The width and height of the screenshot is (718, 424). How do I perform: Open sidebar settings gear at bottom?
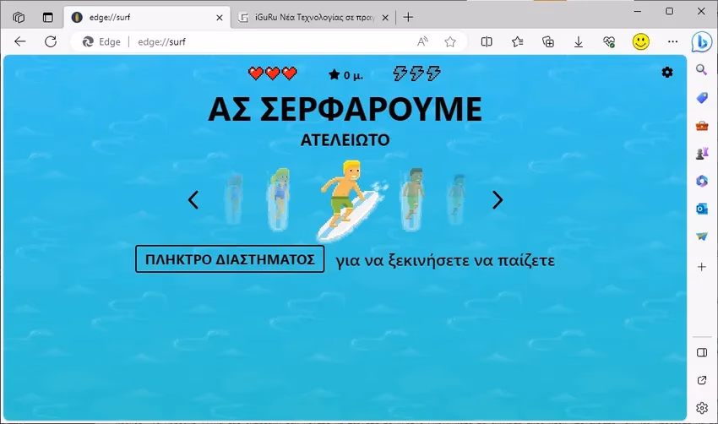(701, 408)
